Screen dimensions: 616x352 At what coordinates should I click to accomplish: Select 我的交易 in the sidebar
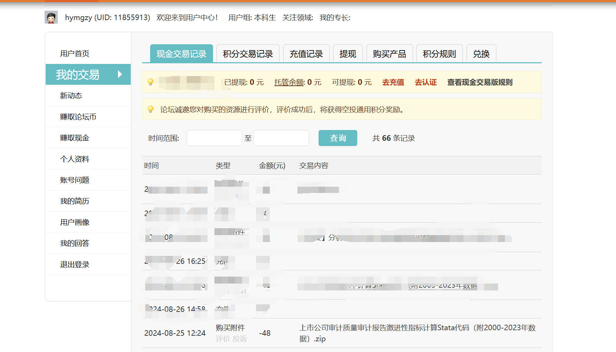tap(88, 74)
